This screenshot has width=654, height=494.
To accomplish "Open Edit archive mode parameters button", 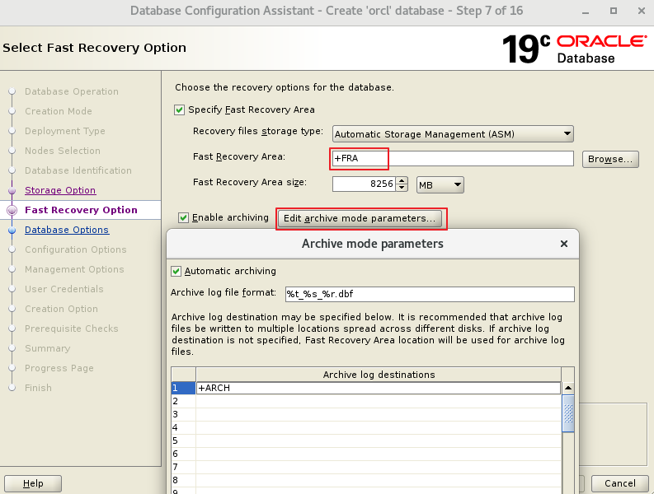I will [360, 219].
